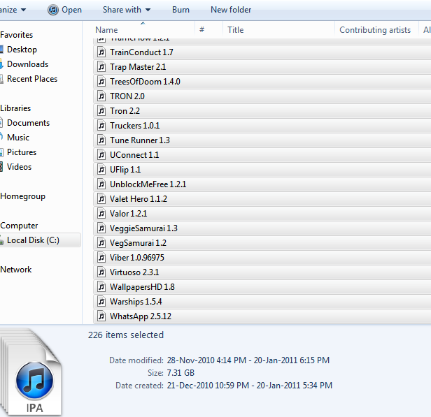Select the file name TrainConduct 1.7
Viewport: 431px width, 417px height.
141,52
